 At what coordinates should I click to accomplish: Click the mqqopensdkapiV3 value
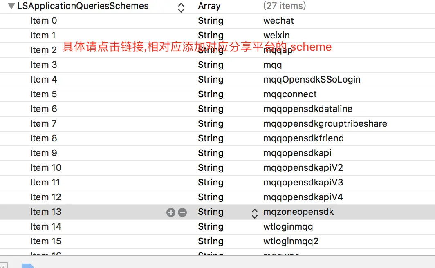pyautogui.click(x=303, y=182)
